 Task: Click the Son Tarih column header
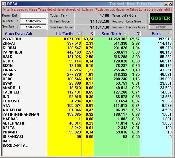[x=111, y=34]
